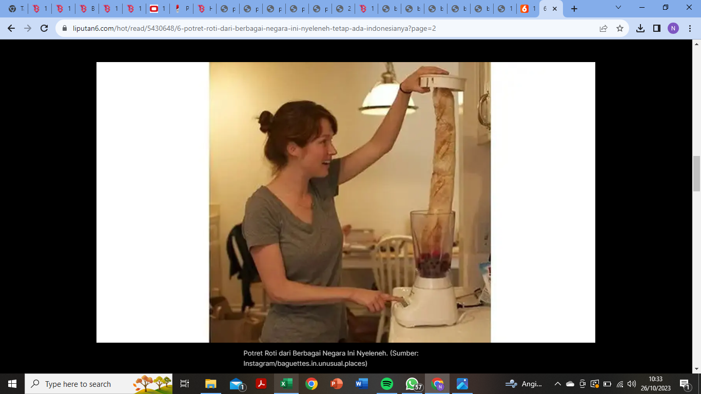701x394 pixels.
Task: Open the Chrome downloads icon
Action: point(640,29)
